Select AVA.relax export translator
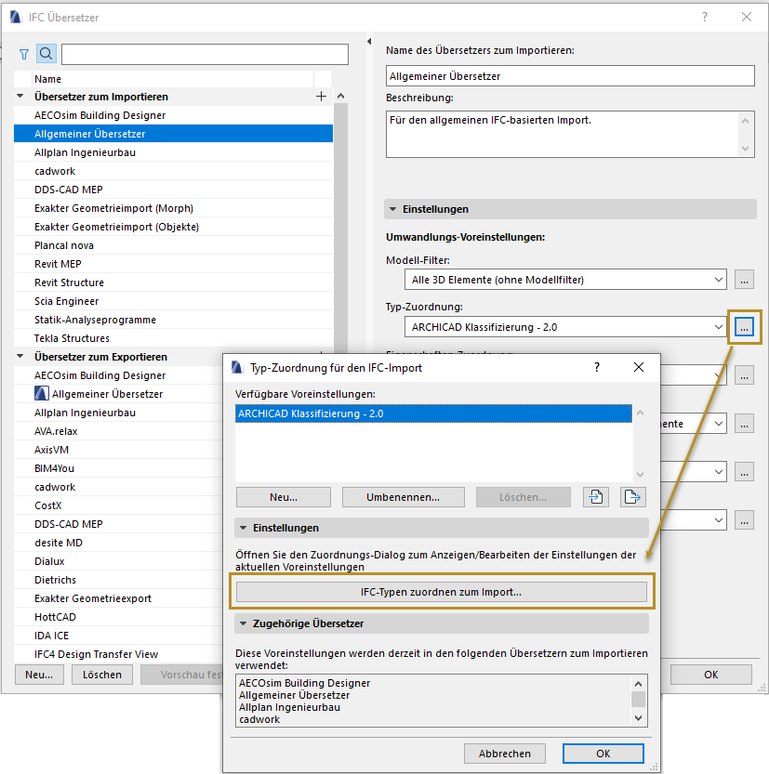Viewport: 769px width, 774px height. click(118, 431)
